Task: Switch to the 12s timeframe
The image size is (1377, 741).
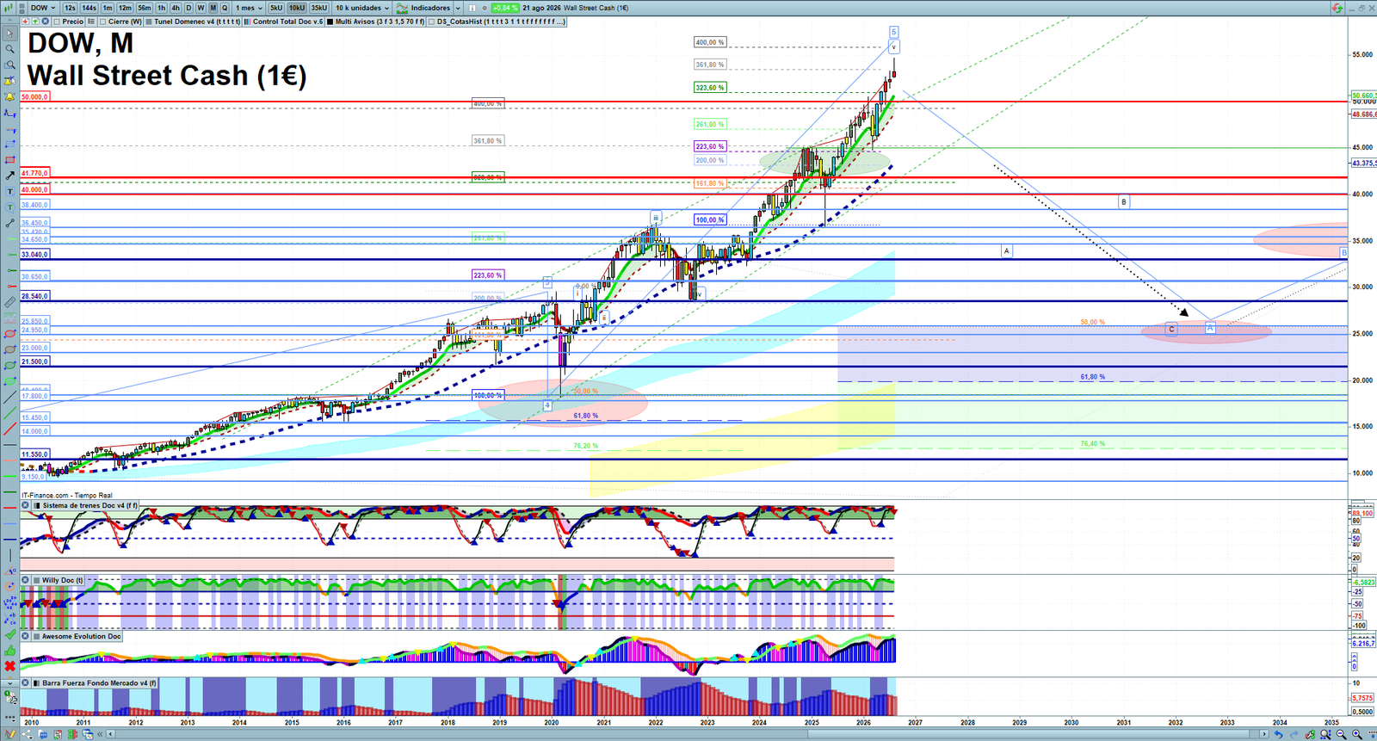Action: 70,8
